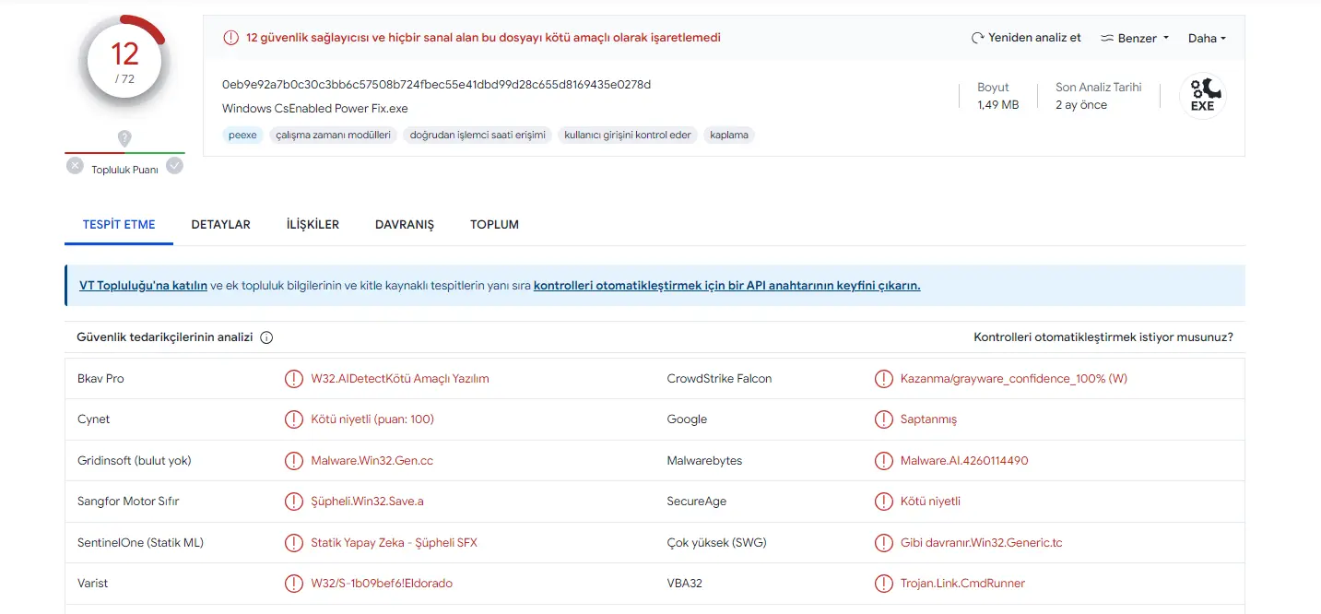Click the peexe tag
Screen dimensions: 1321x614
(x=242, y=135)
